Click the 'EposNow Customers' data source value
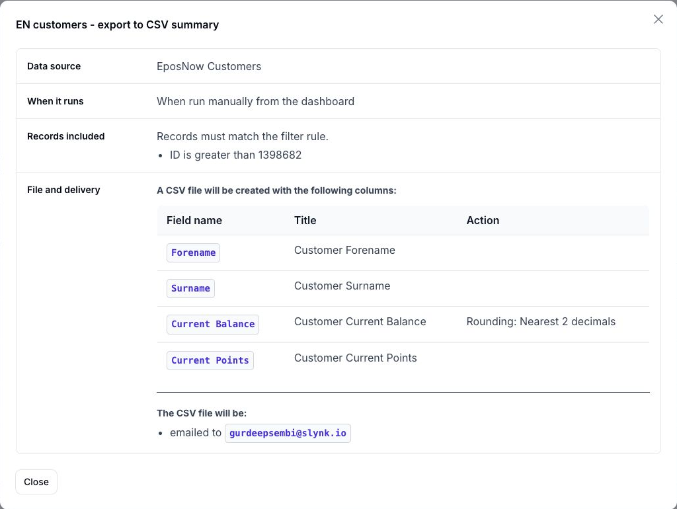The height and width of the screenshot is (509, 677). tap(209, 67)
